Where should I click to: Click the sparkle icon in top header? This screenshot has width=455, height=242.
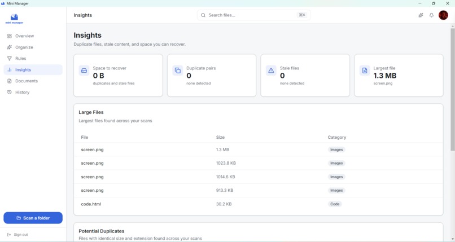tap(421, 15)
